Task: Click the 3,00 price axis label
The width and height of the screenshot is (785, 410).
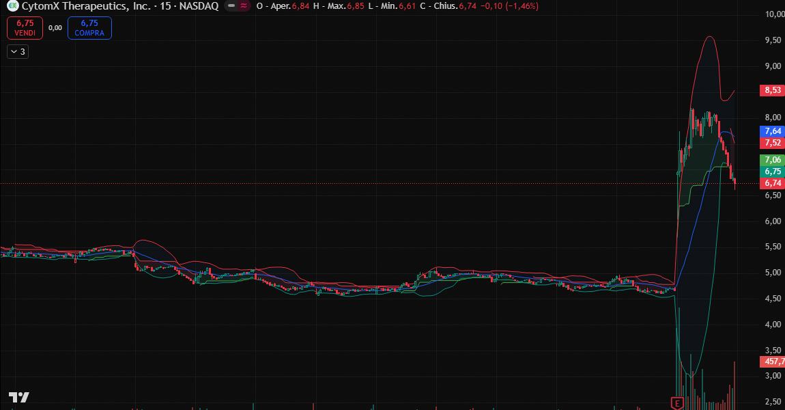Action: pyautogui.click(x=773, y=376)
